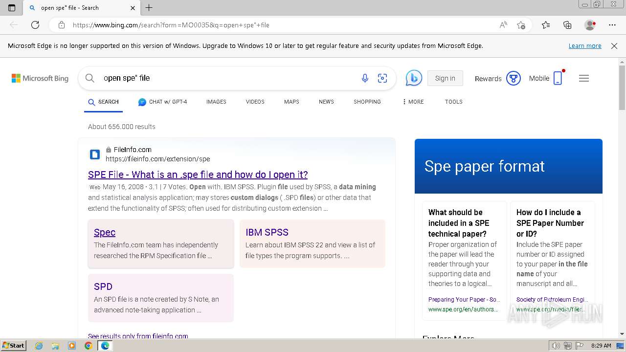Open the Read aloud icon
The width and height of the screenshot is (626, 352).
(x=503, y=25)
